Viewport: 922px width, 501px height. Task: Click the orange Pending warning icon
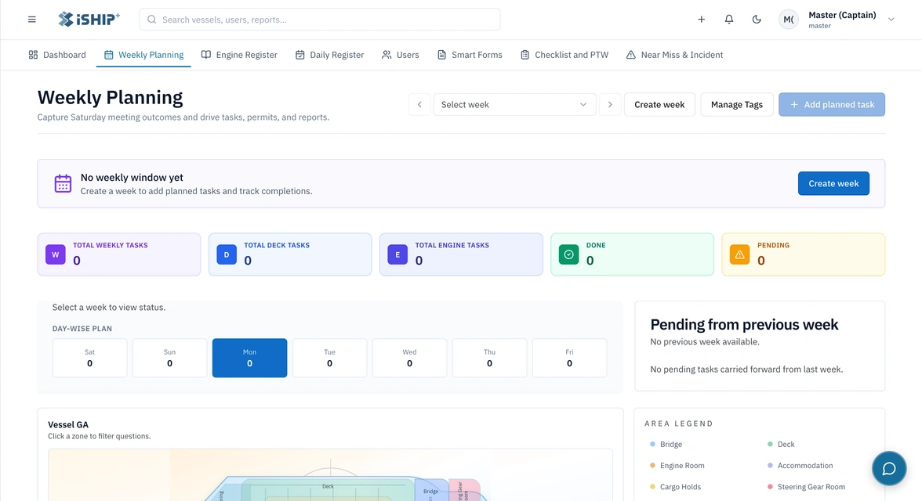point(740,254)
